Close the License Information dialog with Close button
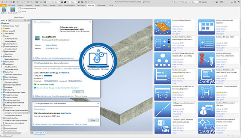This screenshot has width=241, height=138. click(x=78, y=92)
